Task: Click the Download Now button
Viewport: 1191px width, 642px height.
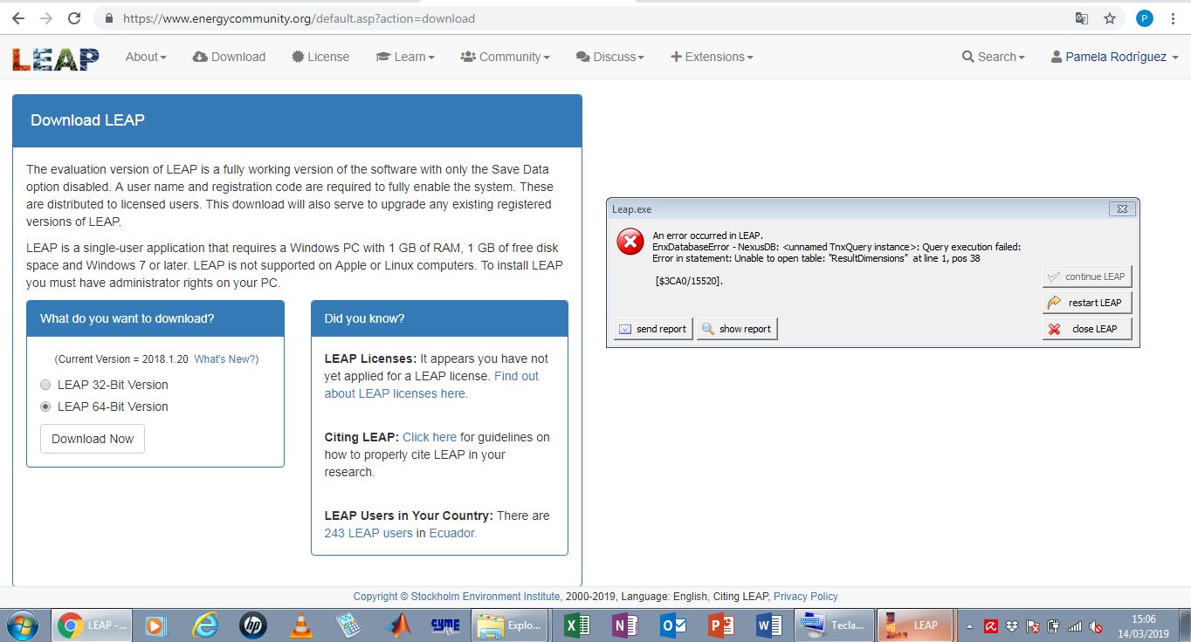Action: (x=93, y=439)
